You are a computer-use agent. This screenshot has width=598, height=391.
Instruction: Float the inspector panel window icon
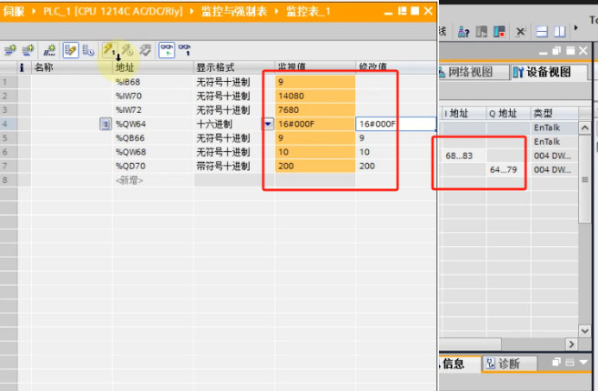point(557,362)
